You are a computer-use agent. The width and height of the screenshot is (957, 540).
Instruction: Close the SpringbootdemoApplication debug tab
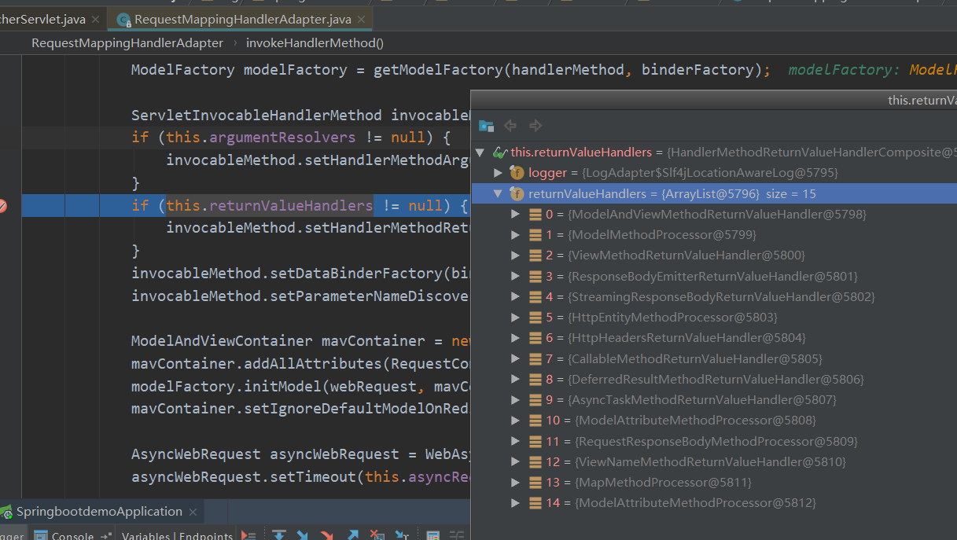(x=192, y=512)
